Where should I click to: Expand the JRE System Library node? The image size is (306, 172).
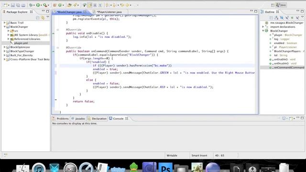tap(9, 35)
